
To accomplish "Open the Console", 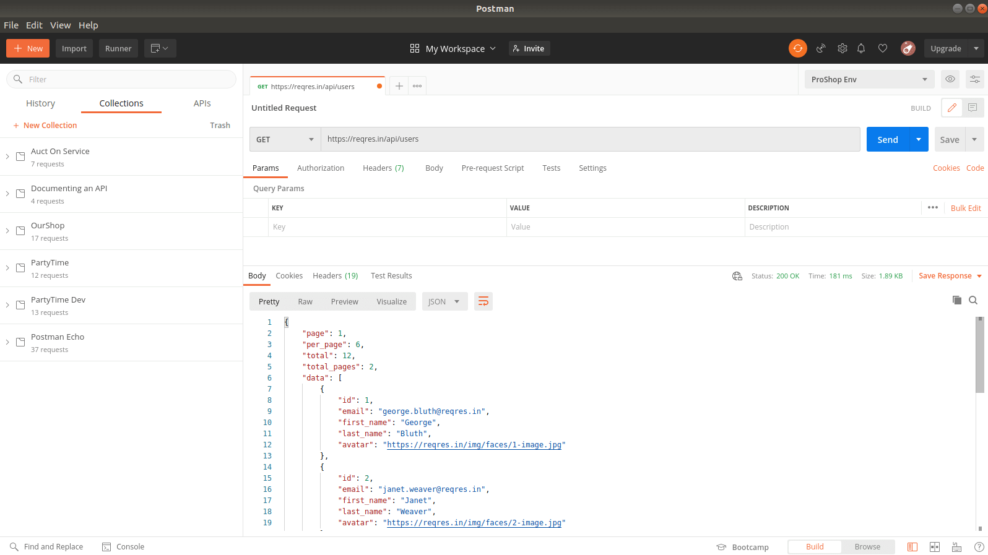I will (x=123, y=547).
